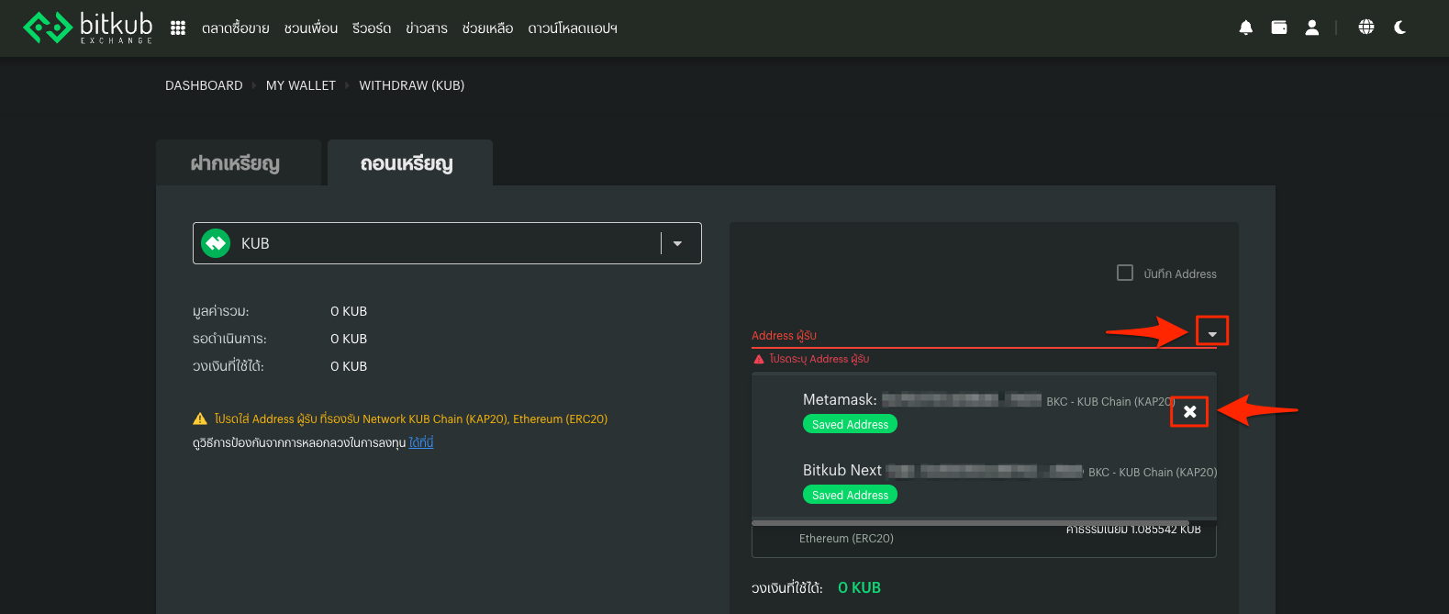
Task: Tick the บันทึก Address checkbox
Action: coord(1124,273)
